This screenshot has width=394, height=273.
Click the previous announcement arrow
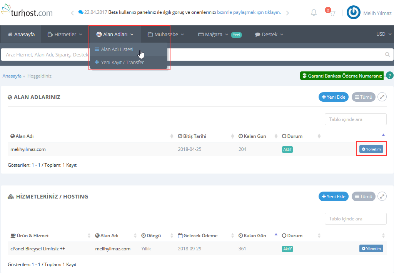point(72,13)
